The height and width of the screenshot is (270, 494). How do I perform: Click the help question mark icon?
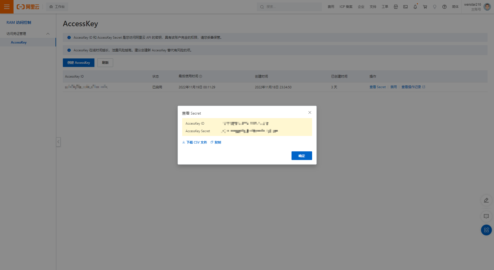click(x=444, y=7)
